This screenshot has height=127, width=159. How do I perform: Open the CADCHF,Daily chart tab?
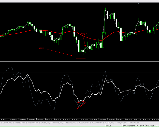click(x=33, y=123)
